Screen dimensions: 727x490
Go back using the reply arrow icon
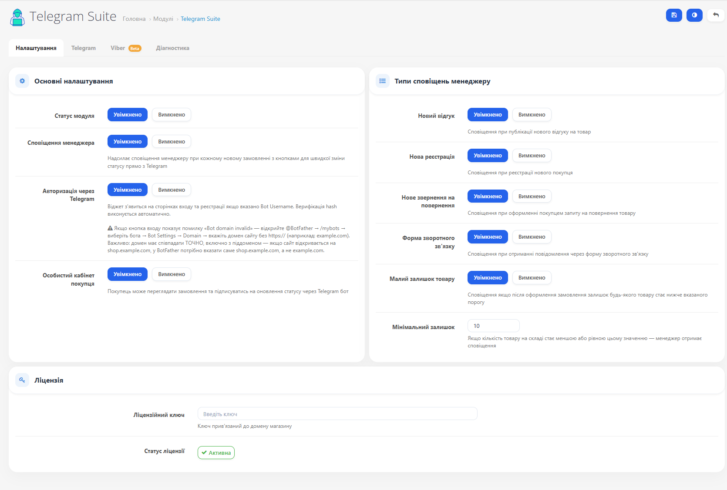[x=716, y=15]
